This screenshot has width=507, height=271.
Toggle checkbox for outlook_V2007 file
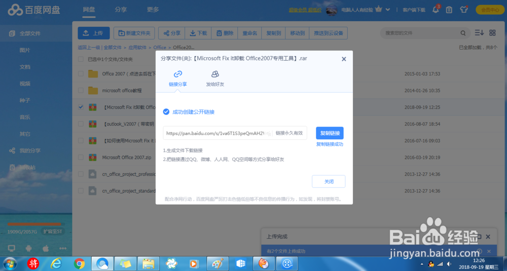(x=81, y=124)
